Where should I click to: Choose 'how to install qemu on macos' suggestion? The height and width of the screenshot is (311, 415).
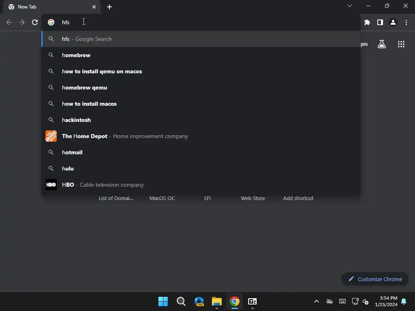click(x=201, y=71)
